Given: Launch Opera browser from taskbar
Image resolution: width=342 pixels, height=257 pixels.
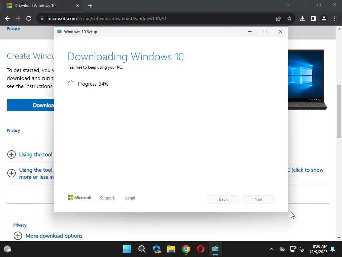Looking at the screenshot, I should (201, 249).
